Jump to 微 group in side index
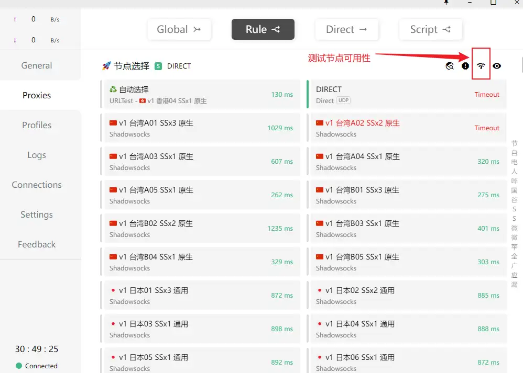The height and width of the screenshot is (373, 523). pos(514,228)
